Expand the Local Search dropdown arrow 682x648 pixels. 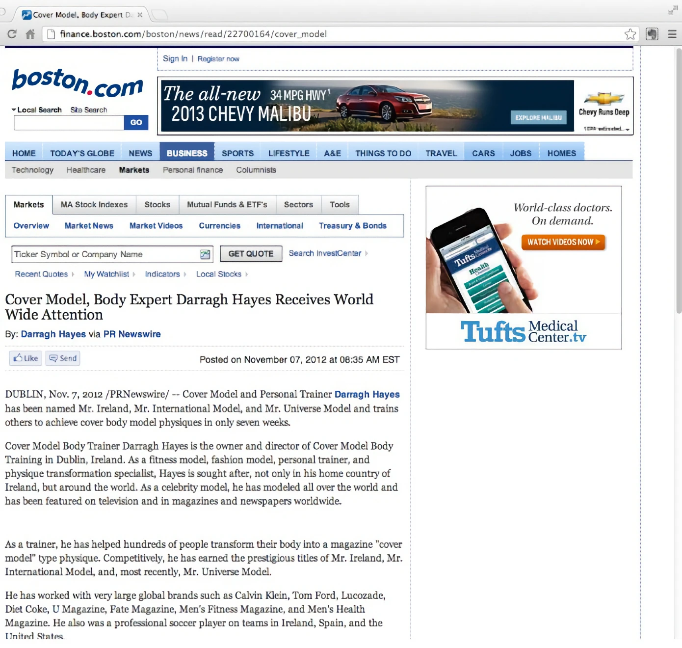[x=14, y=110]
